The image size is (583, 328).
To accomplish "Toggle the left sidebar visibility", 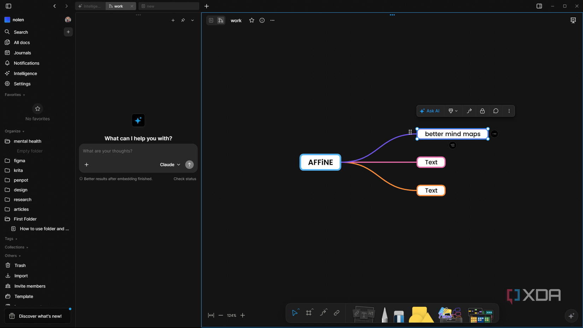I will pyautogui.click(x=8, y=6).
